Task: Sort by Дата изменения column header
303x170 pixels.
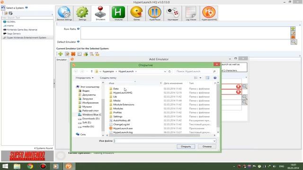Action: [x=173, y=83]
